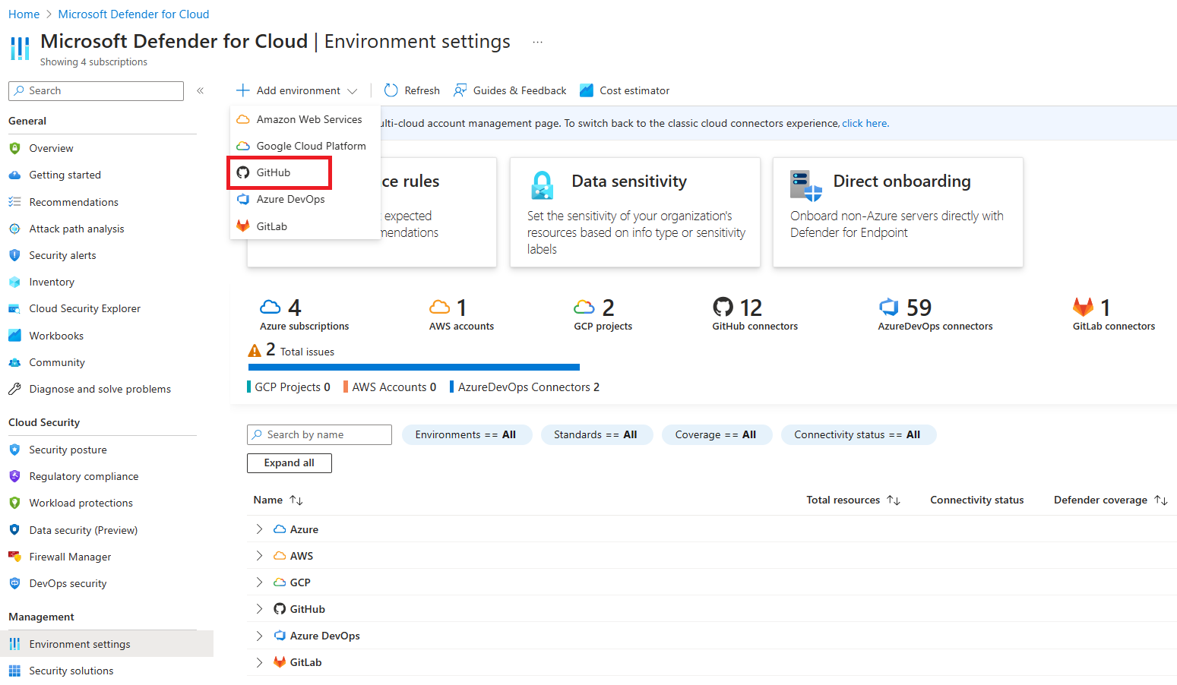This screenshot has height=685, width=1177.
Task: Open Security alerts shield in sidebar
Action: [14, 255]
